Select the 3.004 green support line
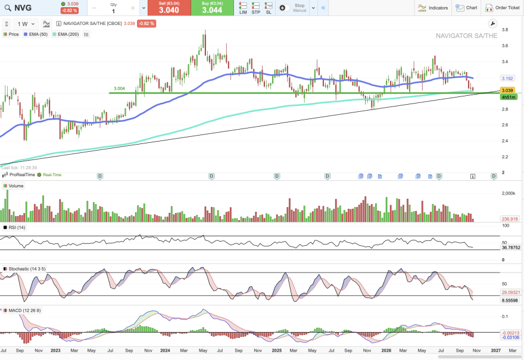The width and height of the screenshot is (524, 360). tap(304, 93)
